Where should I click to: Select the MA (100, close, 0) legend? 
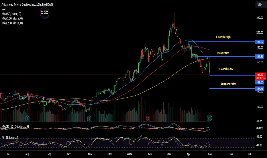pos(12,18)
